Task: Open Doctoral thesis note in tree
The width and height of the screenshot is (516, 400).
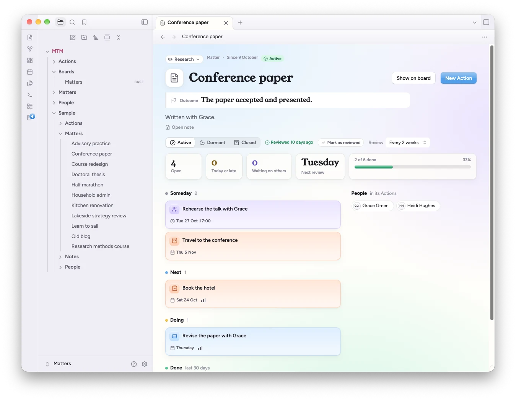Action: 88,175
